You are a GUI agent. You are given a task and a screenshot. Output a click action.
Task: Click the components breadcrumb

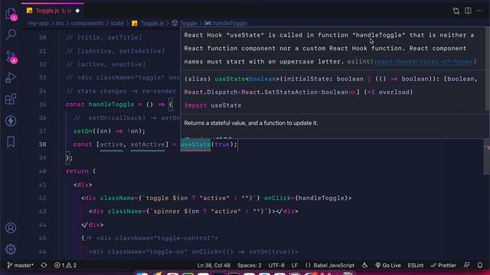tap(87, 23)
